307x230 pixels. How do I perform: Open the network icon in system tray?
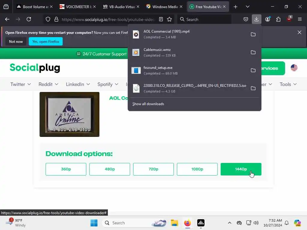point(249,223)
